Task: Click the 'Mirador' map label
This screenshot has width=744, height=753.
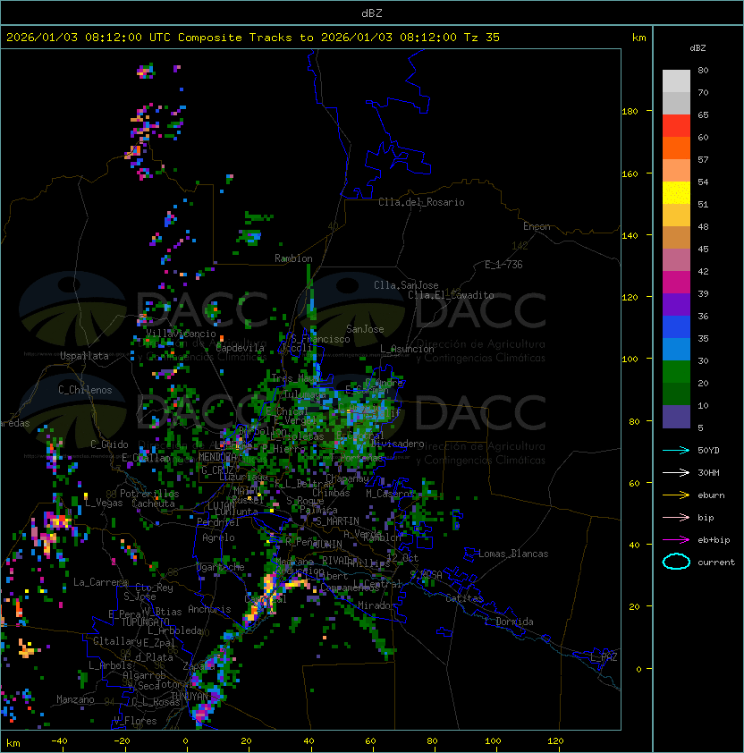Action: [x=377, y=606]
